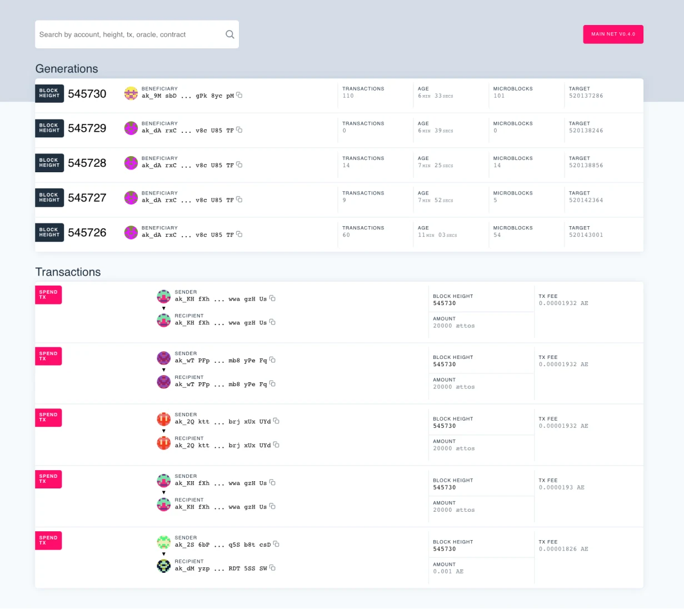Open generation block height 545727
The image size is (684, 609).
tap(87, 198)
